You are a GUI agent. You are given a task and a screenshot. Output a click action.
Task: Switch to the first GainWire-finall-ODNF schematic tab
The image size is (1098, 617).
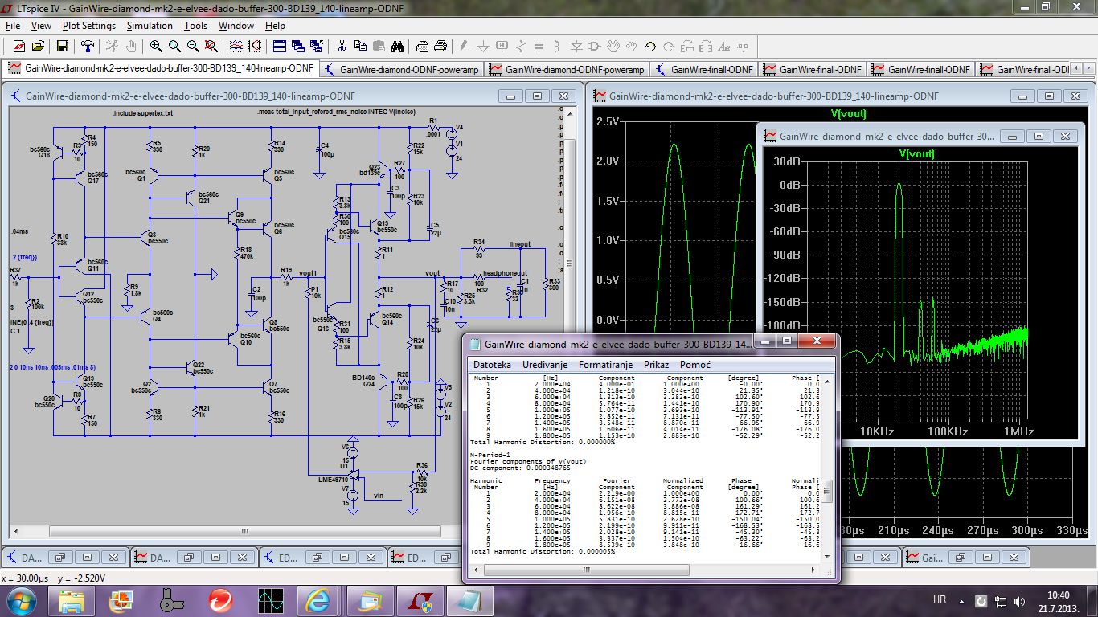[703, 70]
